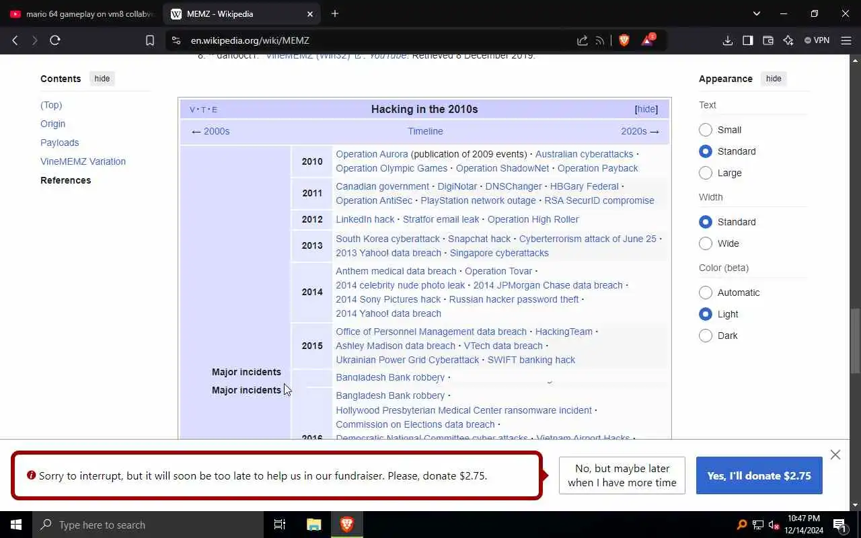The height and width of the screenshot is (538, 861).
Task: Open PlayStation network outage link
Action: pyautogui.click(x=478, y=200)
